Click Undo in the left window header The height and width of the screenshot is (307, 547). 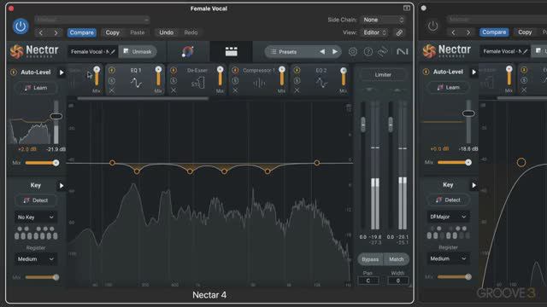tap(167, 32)
